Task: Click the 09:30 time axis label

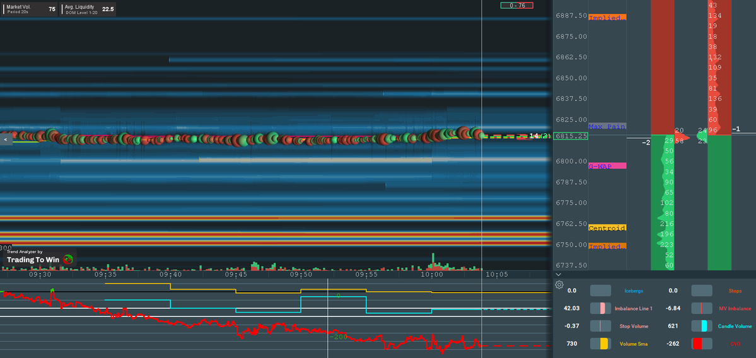Action: 40,274
